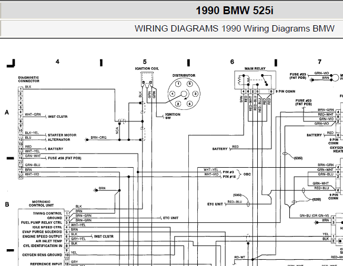
Task: Select the 'MAIN RELAY' label
Action: (255, 69)
